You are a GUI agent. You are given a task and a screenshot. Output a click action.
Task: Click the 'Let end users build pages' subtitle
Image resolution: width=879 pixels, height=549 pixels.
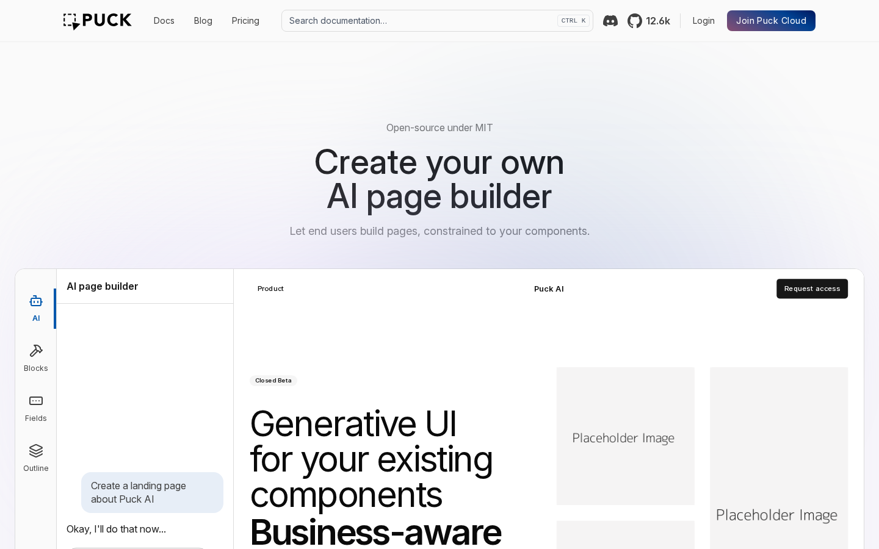pos(440,231)
